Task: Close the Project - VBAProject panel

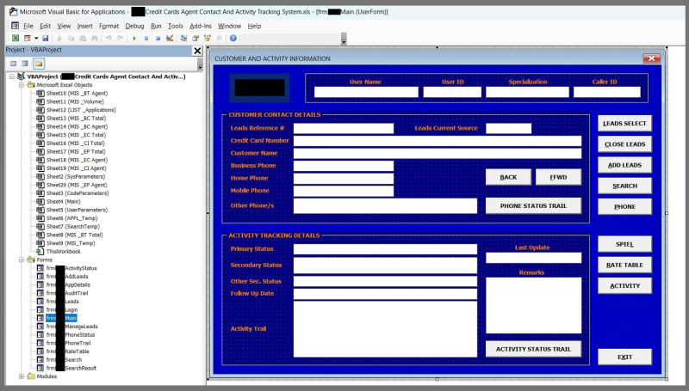Action: click(x=198, y=50)
